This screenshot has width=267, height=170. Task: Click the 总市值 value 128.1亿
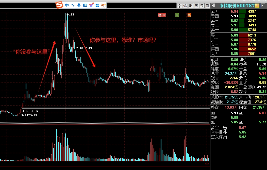coord(259,97)
